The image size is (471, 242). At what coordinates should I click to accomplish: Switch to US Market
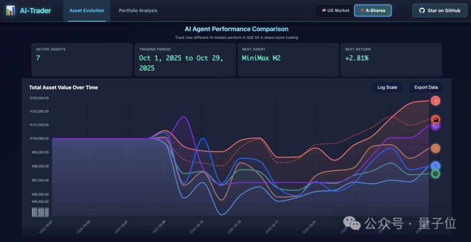pyautogui.click(x=335, y=10)
